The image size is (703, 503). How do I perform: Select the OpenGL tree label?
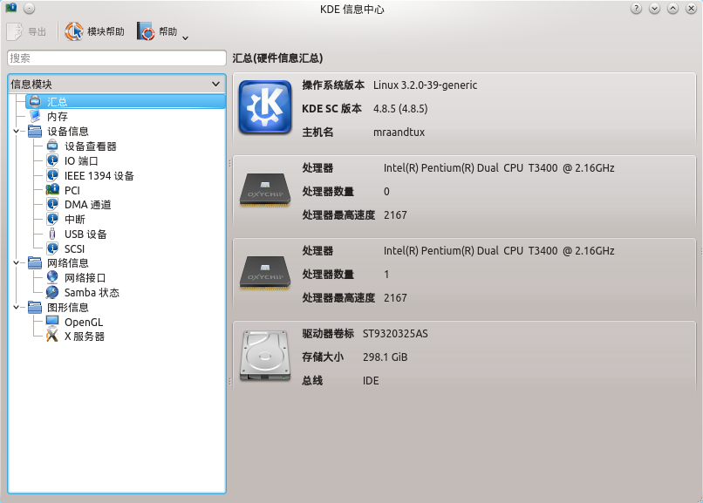(x=84, y=323)
